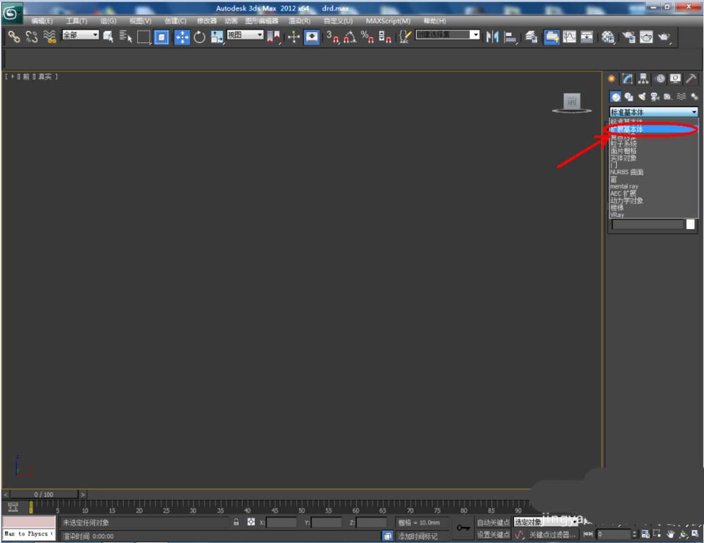704x543 pixels.
Task: Activate Bind to Space Warp tool
Action: click(x=49, y=37)
